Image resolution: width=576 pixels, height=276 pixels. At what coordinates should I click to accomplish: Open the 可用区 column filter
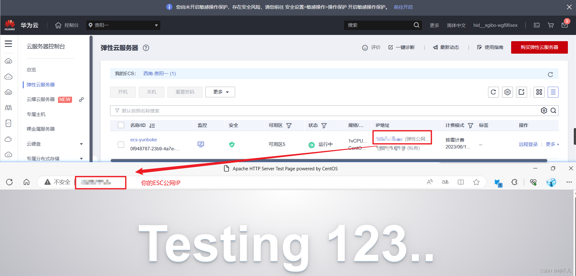pos(289,125)
